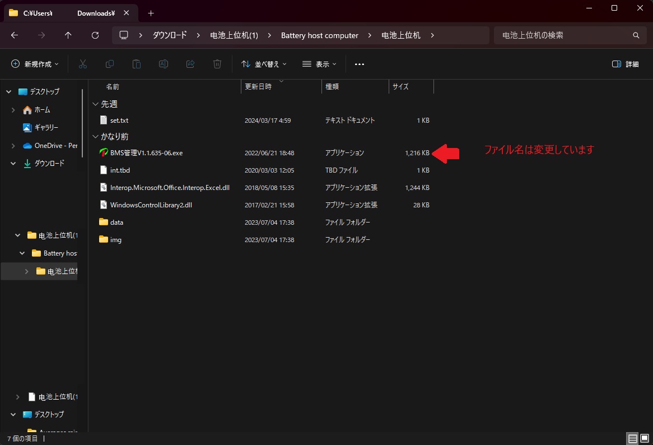Switch to large thumbnails view icon in status bar

(x=644, y=438)
